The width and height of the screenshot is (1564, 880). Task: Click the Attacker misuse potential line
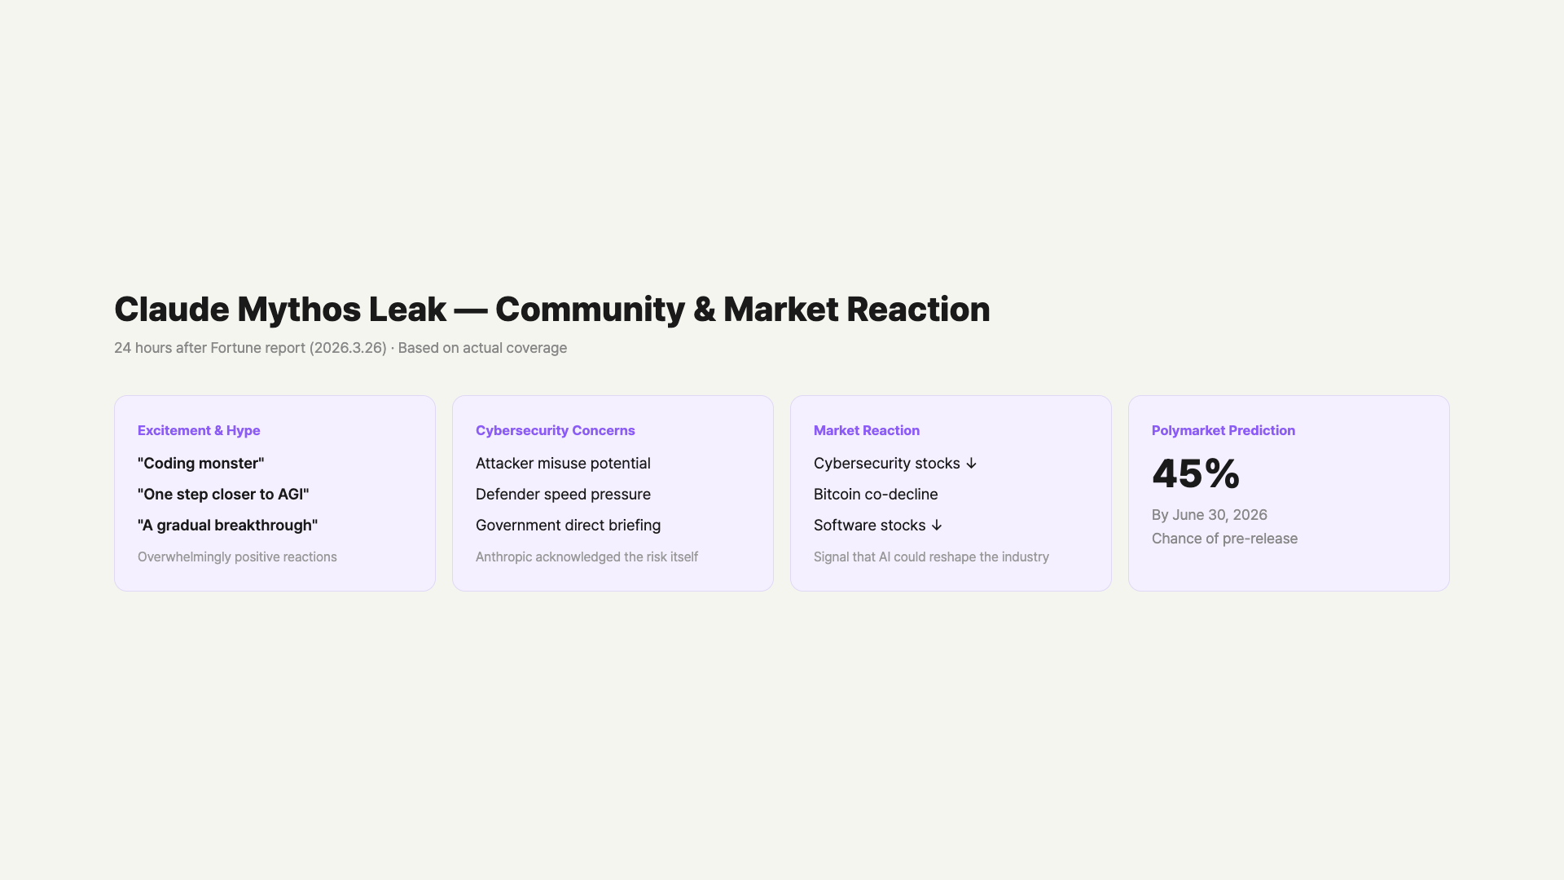[563, 464]
